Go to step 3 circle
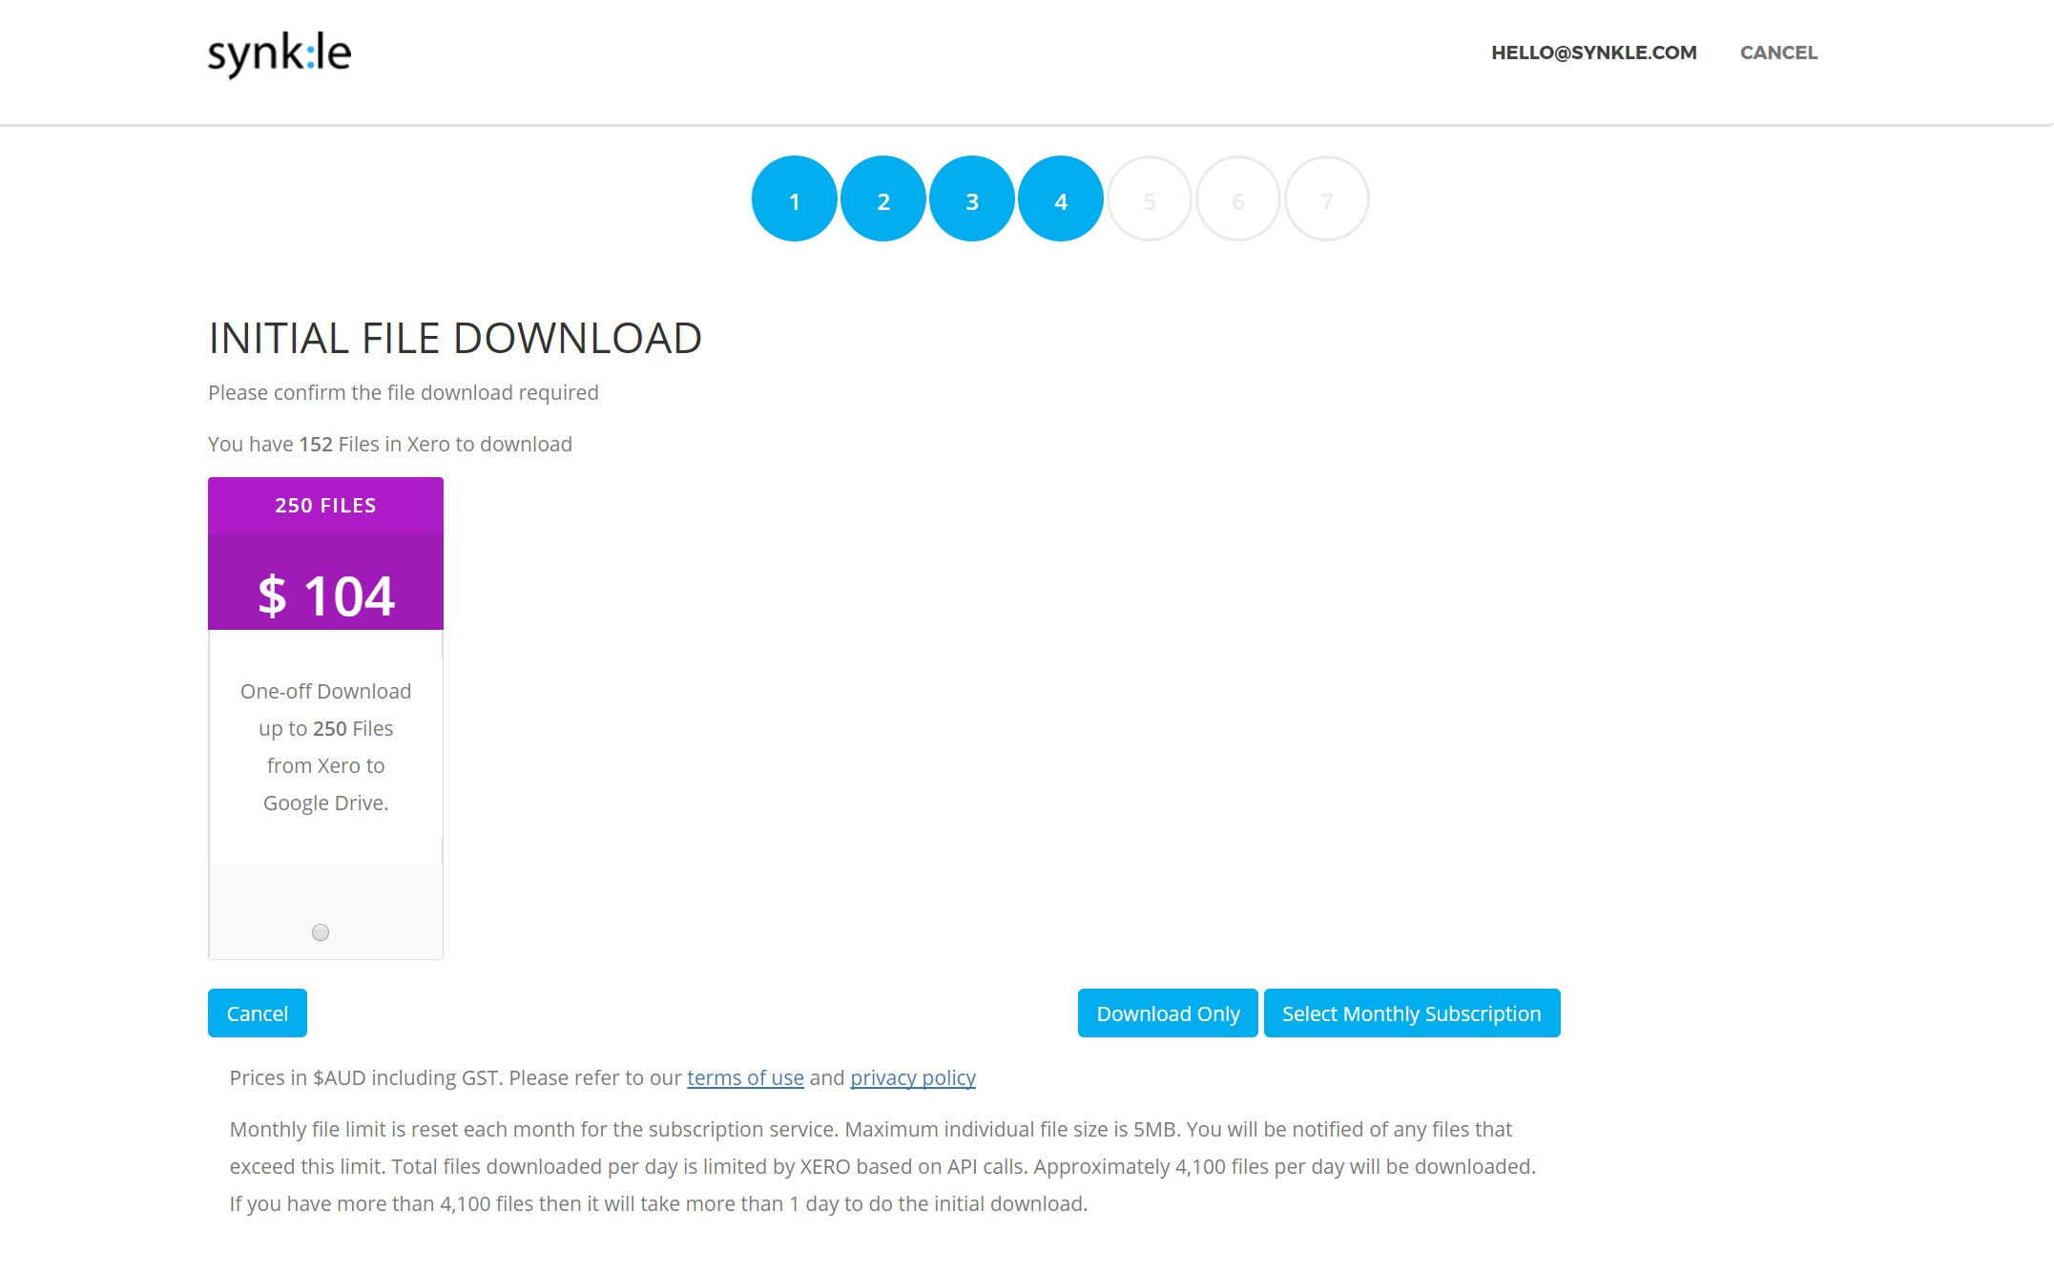 pyautogui.click(x=972, y=199)
